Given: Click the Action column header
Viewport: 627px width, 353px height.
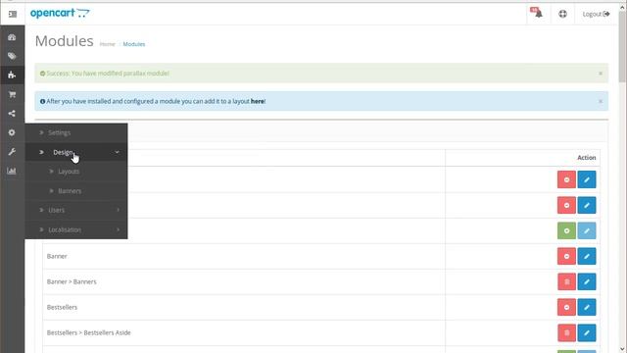Looking at the screenshot, I should 586,158.
